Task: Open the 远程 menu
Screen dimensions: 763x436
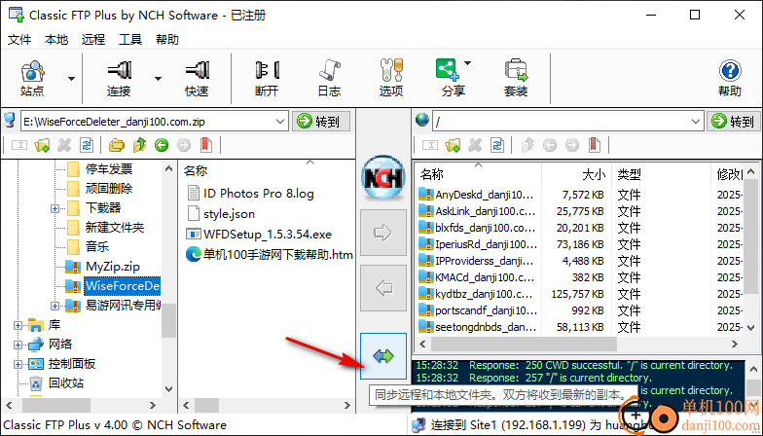Action: point(93,39)
